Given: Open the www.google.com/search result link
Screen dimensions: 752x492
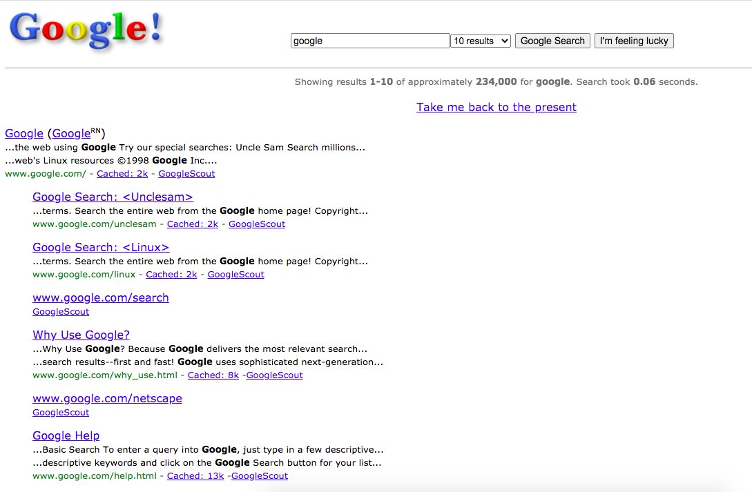Looking at the screenshot, I should pos(101,297).
